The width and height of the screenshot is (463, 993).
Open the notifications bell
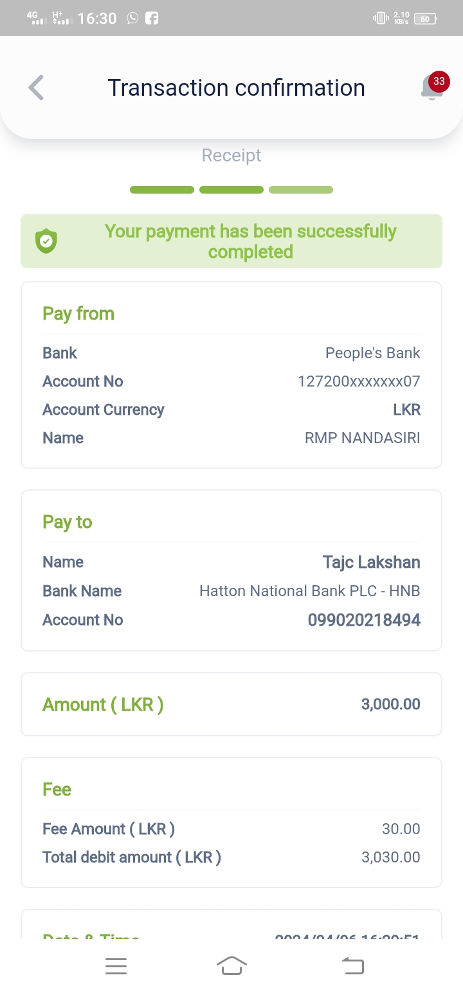click(x=431, y=87)
